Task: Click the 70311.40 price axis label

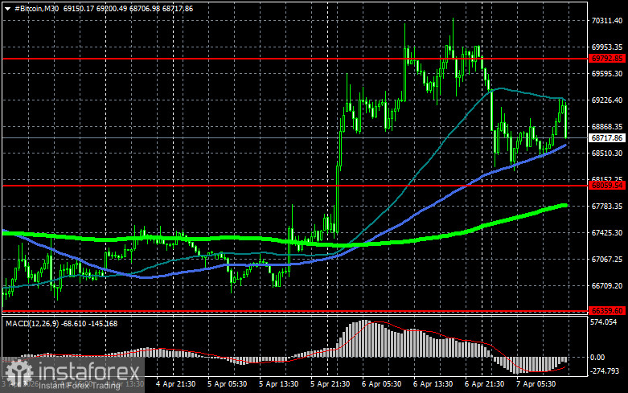Action: click(x=607, y=20)
